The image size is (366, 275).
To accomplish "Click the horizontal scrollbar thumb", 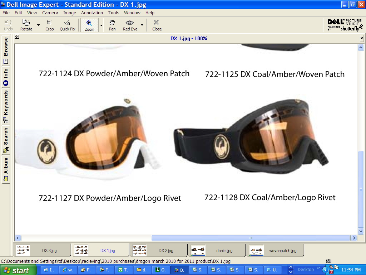I will click(x=251, y=238).
